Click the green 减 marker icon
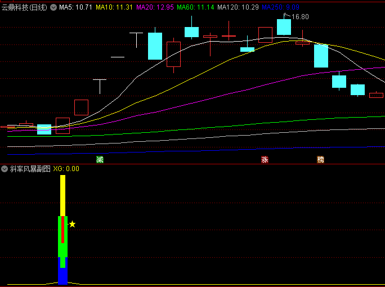The image size is (385, 287). [100, 160]
